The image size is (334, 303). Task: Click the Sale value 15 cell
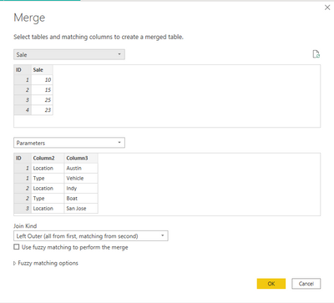click(42, 90)
